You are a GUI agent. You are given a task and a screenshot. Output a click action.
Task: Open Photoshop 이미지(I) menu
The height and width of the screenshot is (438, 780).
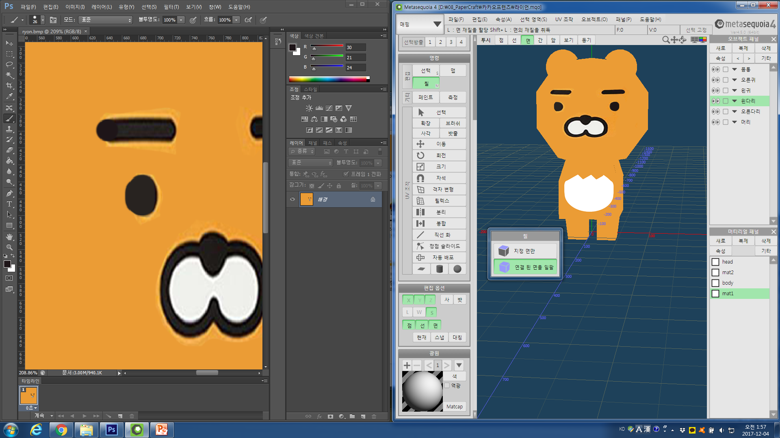(75, 7)
